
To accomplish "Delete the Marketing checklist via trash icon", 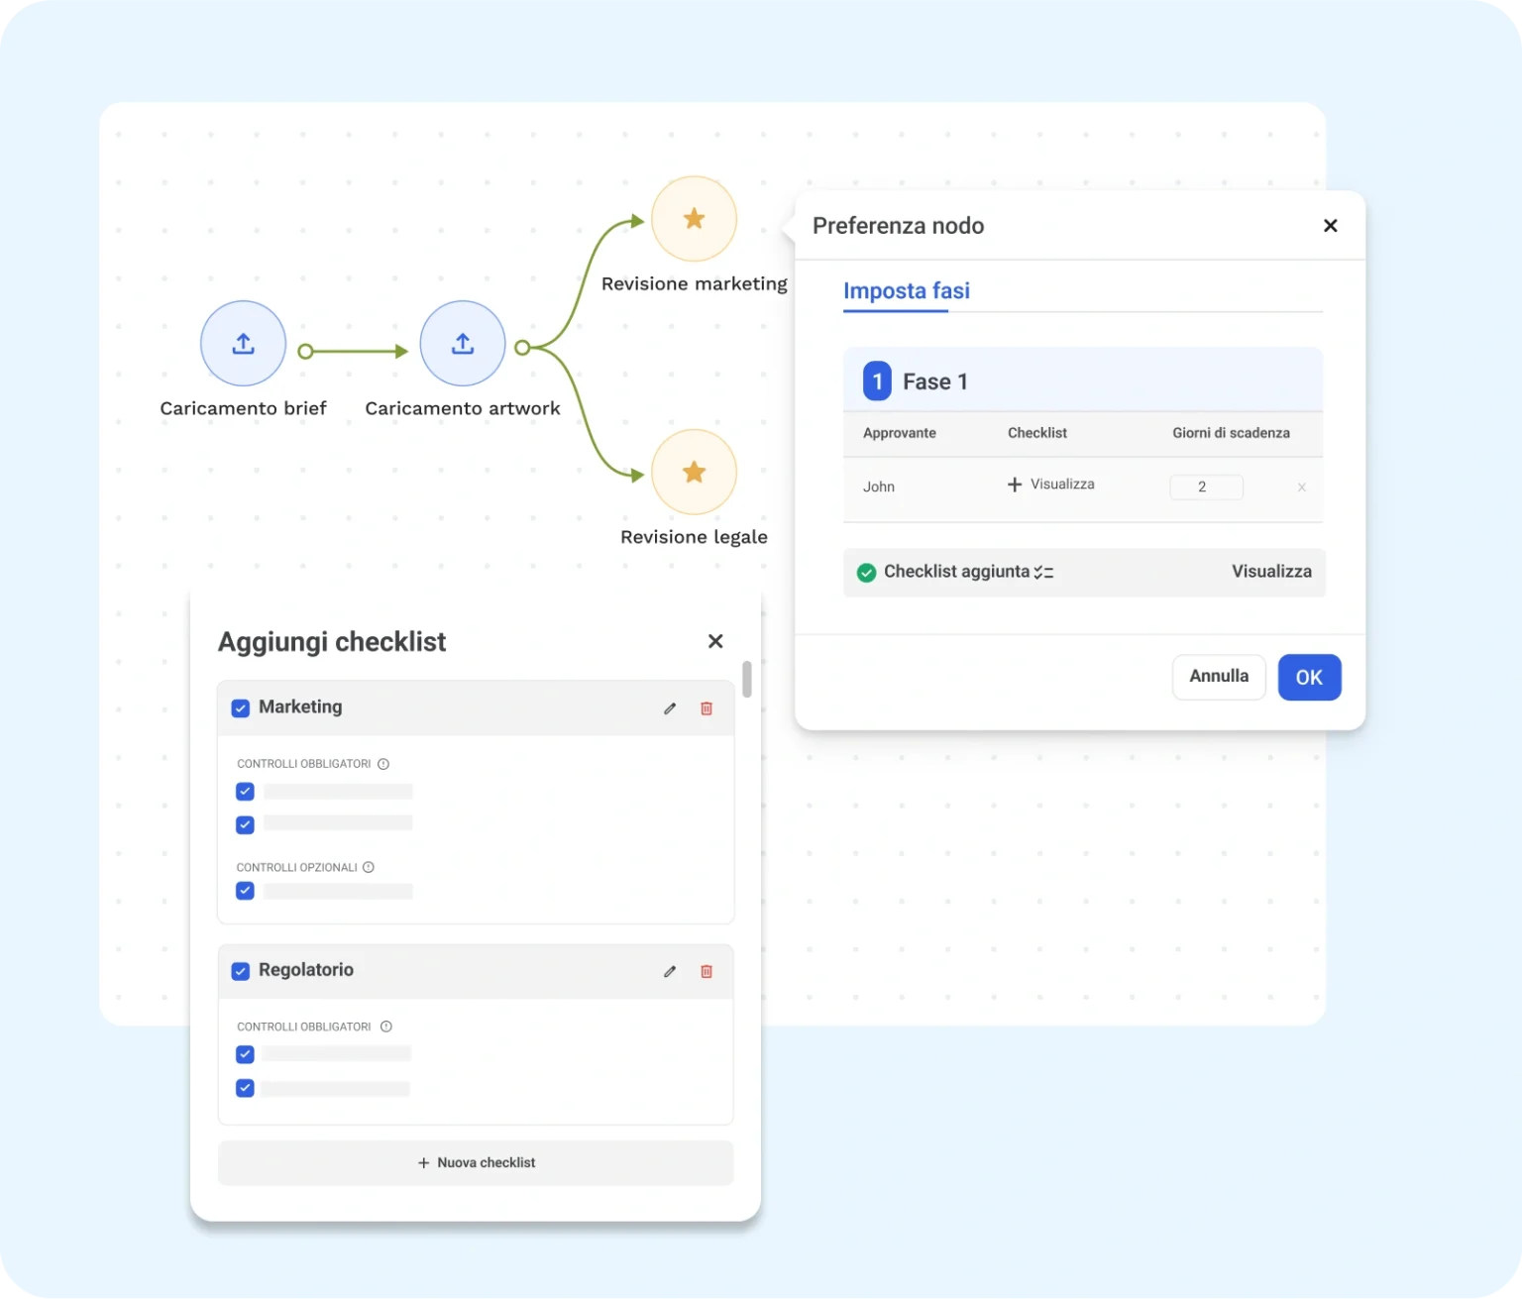I will tap(707, 708).
